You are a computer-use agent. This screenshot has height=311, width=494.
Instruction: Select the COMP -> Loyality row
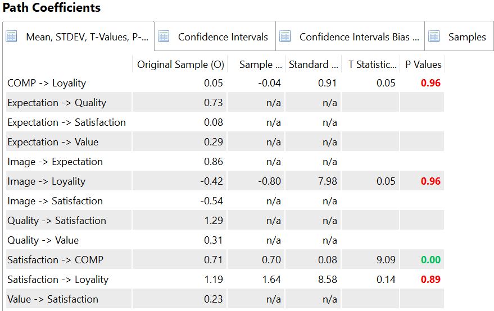[x=47, y=83]
